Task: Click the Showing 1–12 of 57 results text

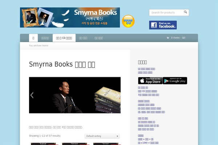Action: coord(45,136)
